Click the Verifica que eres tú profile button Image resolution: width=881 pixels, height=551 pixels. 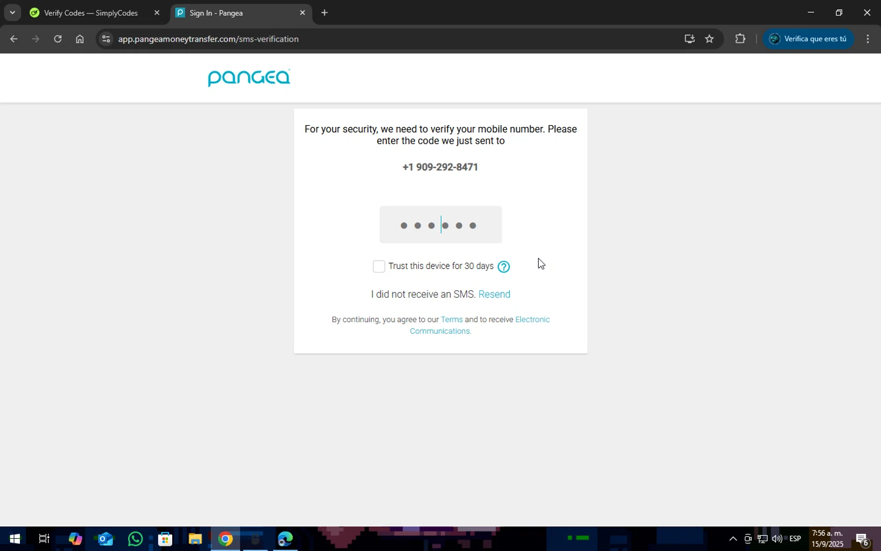click(808, 39)
